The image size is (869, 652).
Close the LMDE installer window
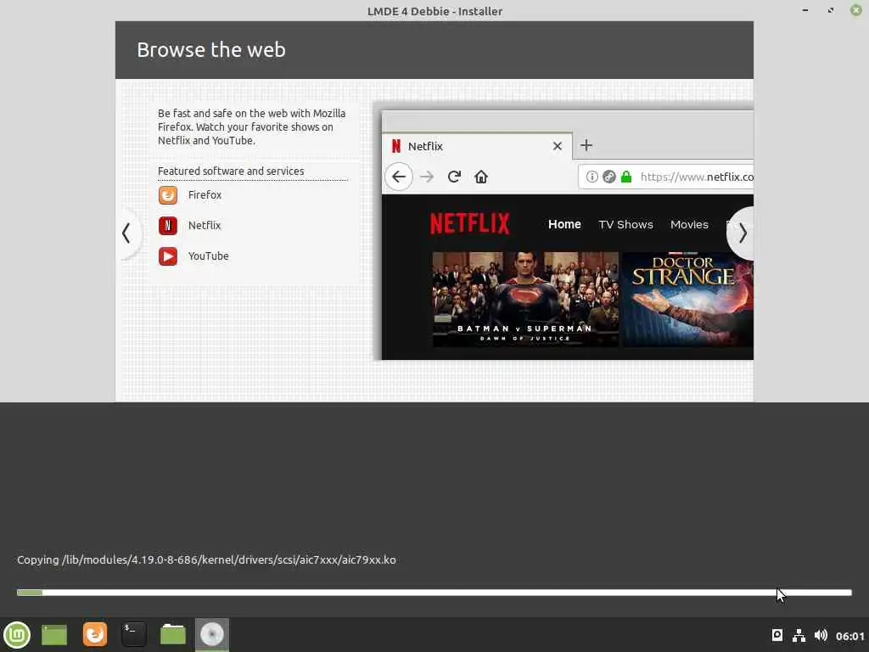coord(855,10)
